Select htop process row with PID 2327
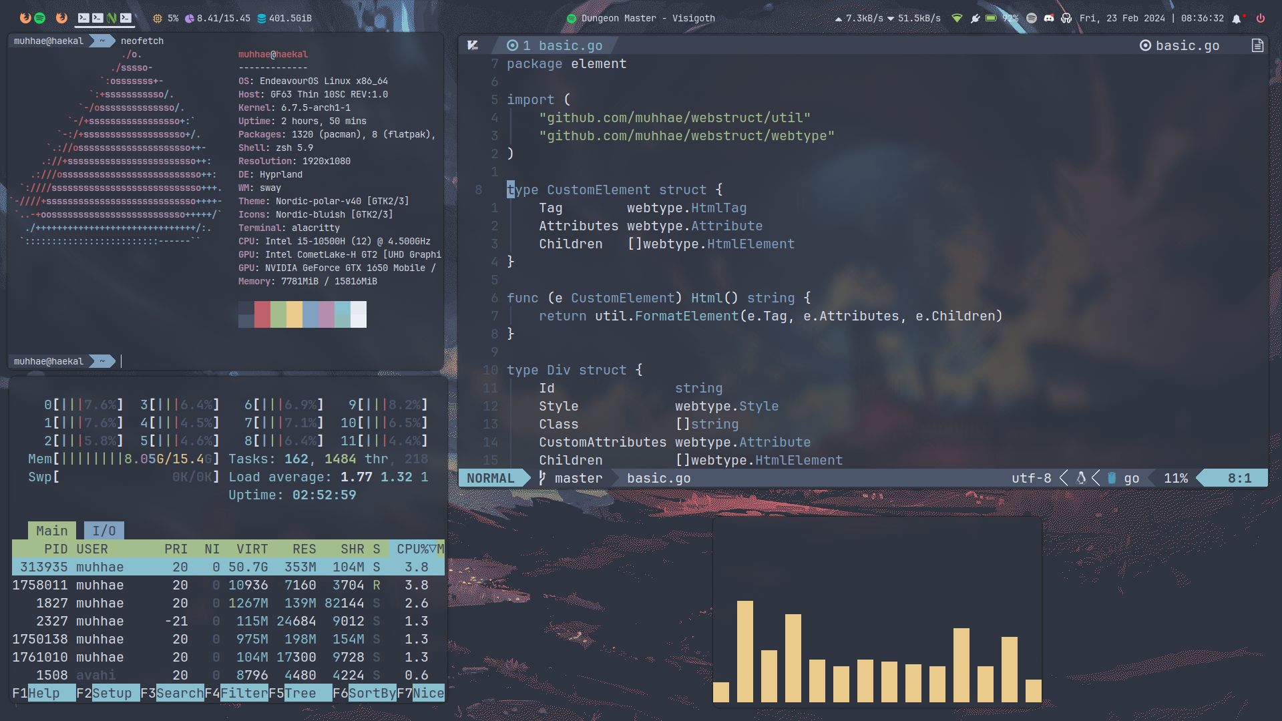This screenshot has width=1282, height=721. (x=228, y=621)
